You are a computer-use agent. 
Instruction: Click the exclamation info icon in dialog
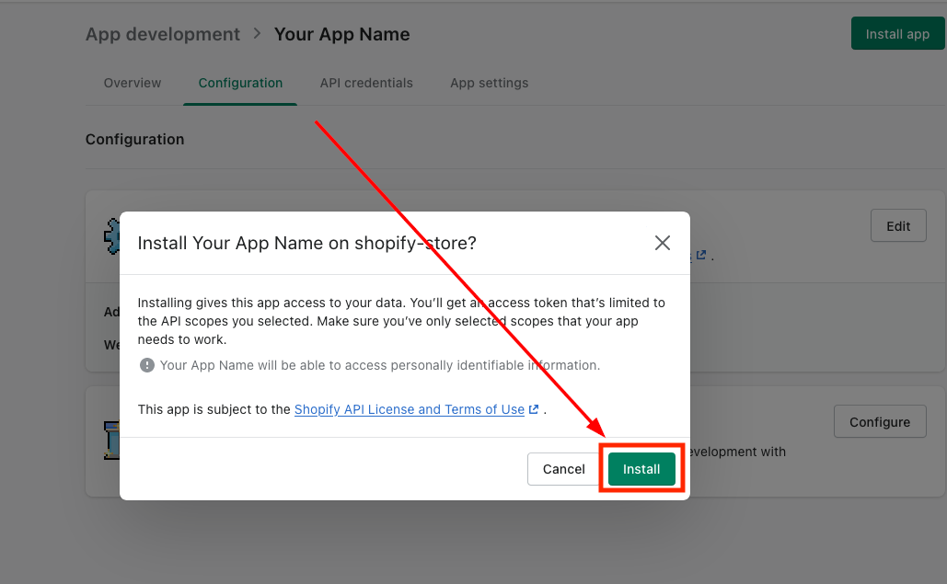pyautogui.click(x=146, y=365)
